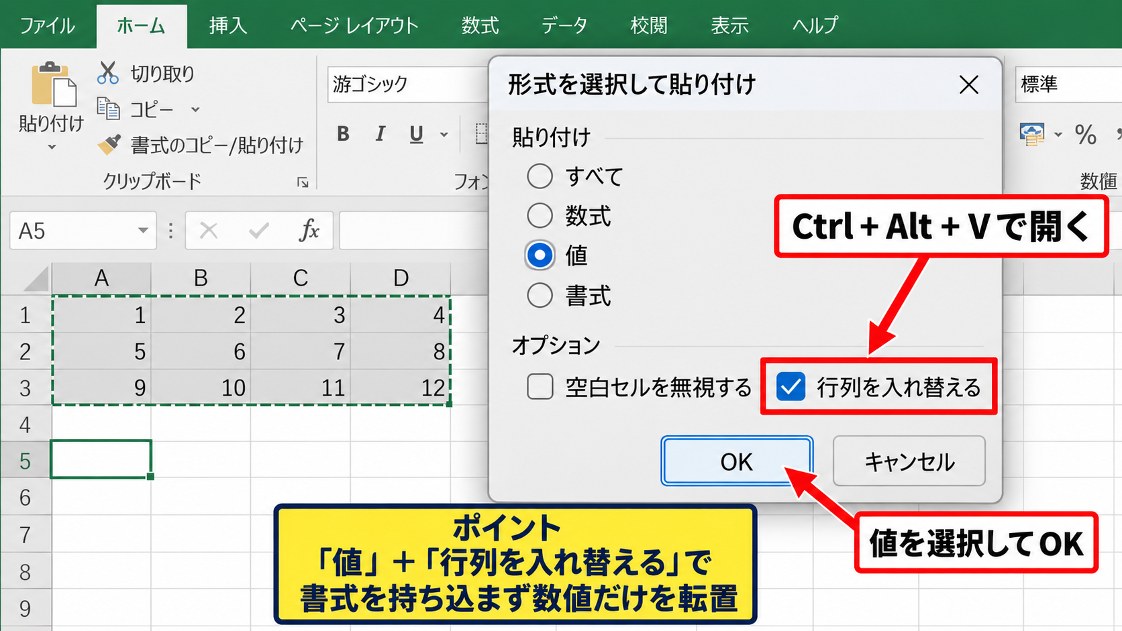Click the formula bar input field

click(x=414, y=231)
